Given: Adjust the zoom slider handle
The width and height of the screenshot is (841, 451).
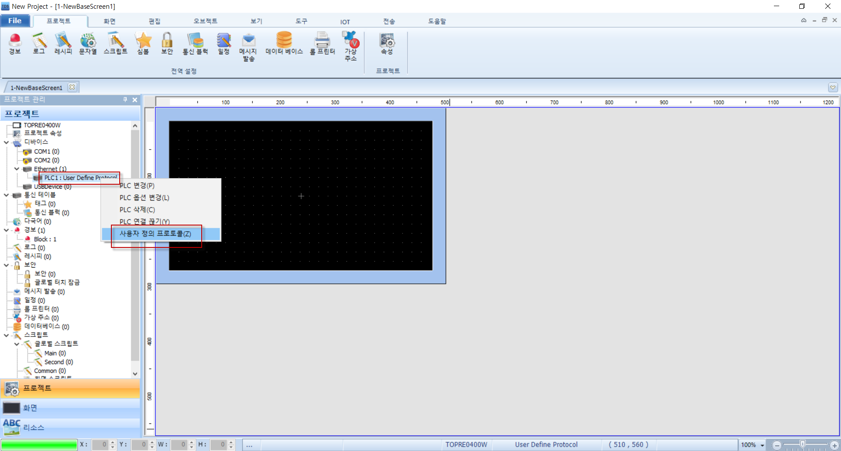Looking at the screenshot, I should pos(802,444).
